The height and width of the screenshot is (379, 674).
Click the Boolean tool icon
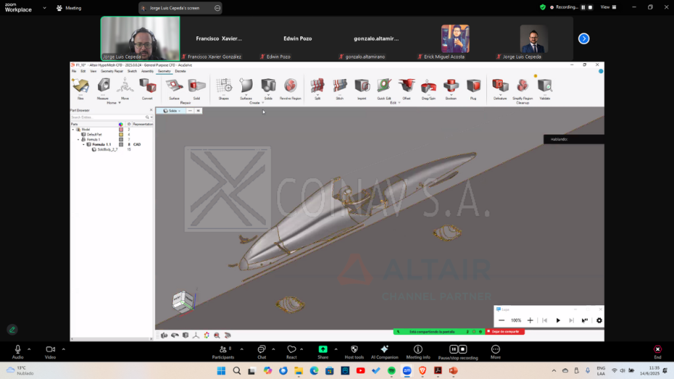pyautogui.click(x=451, y=86)
